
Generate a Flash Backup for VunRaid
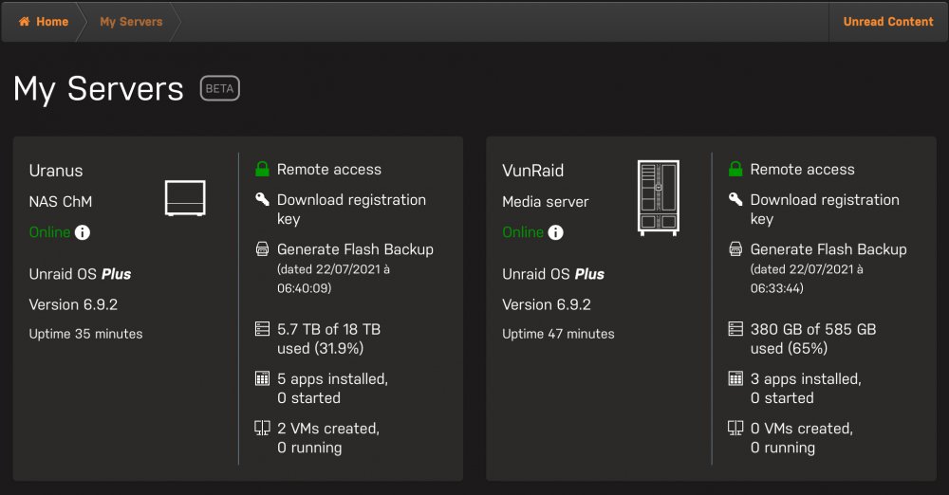[828, 249]
